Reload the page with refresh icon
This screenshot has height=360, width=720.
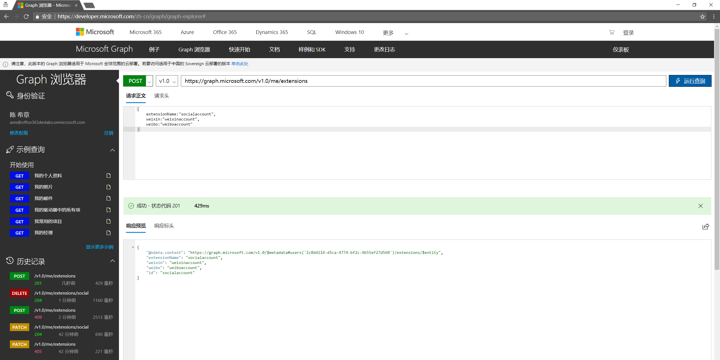(26, 17)
